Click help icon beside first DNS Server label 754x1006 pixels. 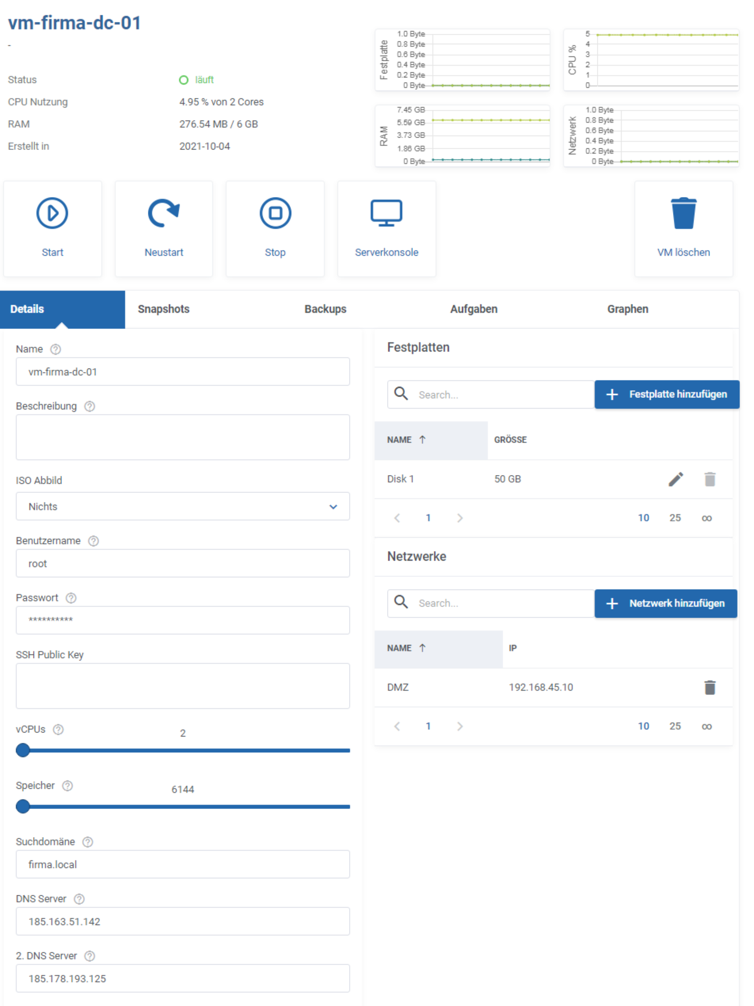79,899
